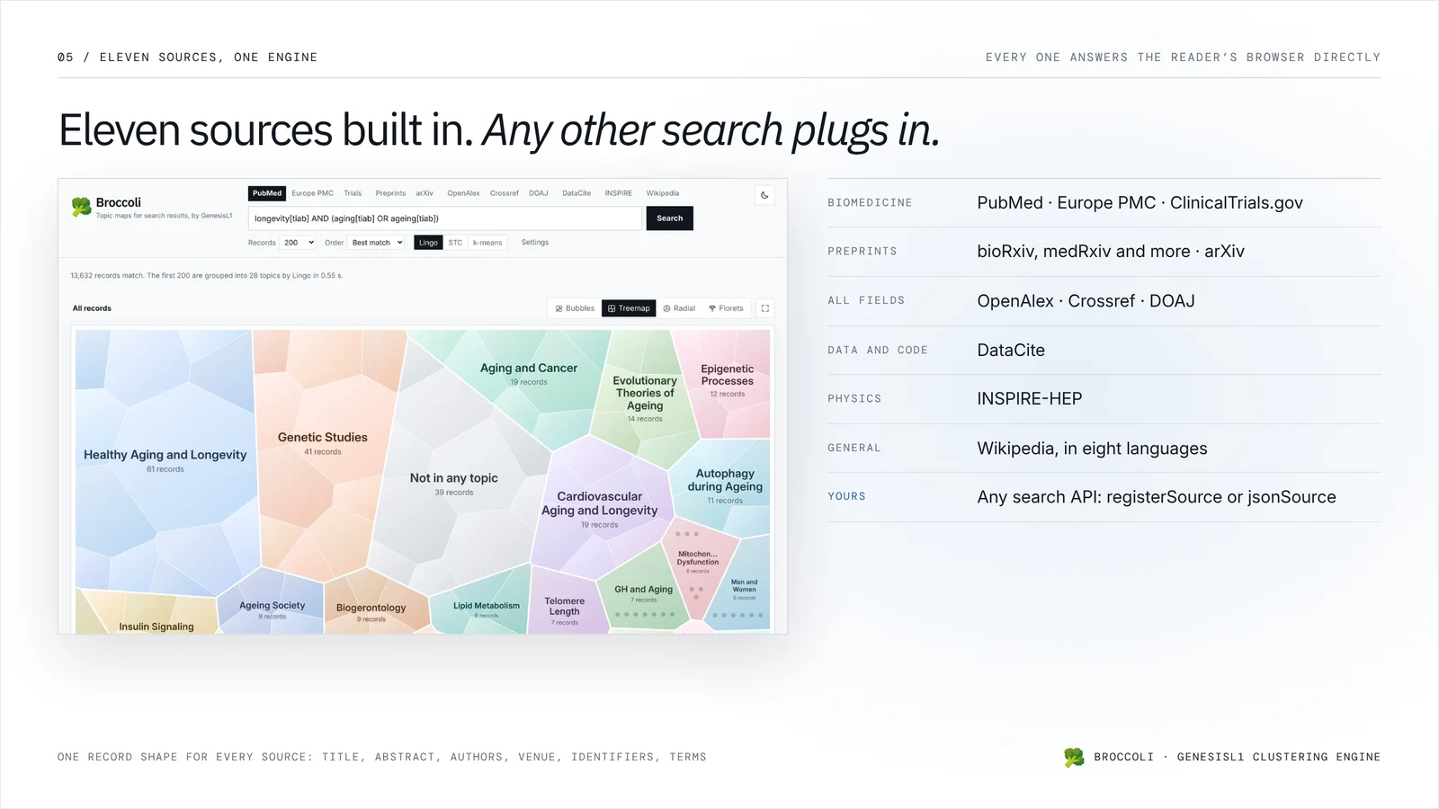Click the longevity query search field
The image size is (1439, 809).
pyautogui.click(x=445, y=218)
